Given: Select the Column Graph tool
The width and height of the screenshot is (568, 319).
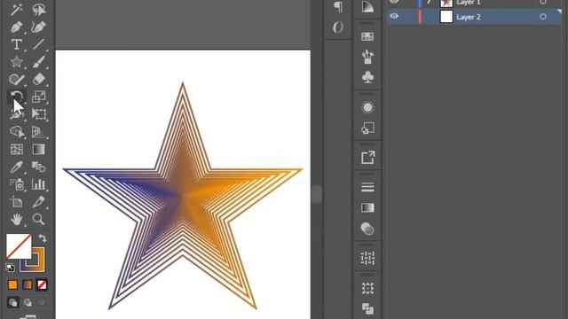Looking at the screenshot, I should coord(38,184).
